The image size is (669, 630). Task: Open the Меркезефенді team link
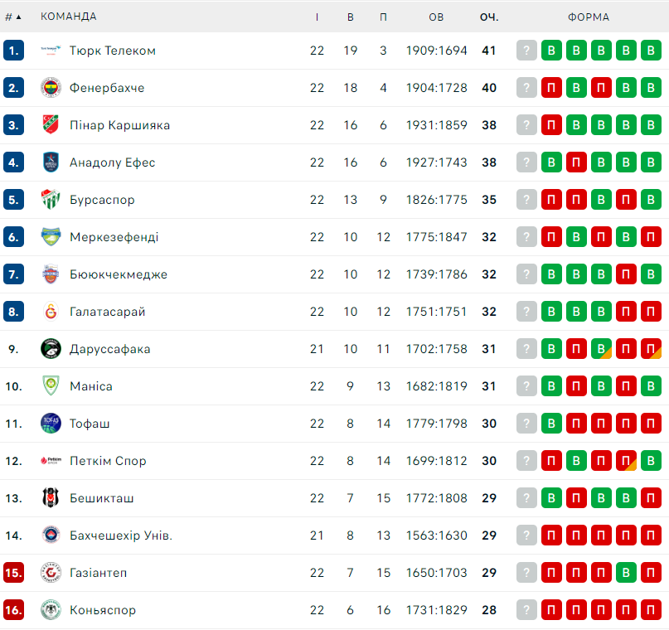114,237
